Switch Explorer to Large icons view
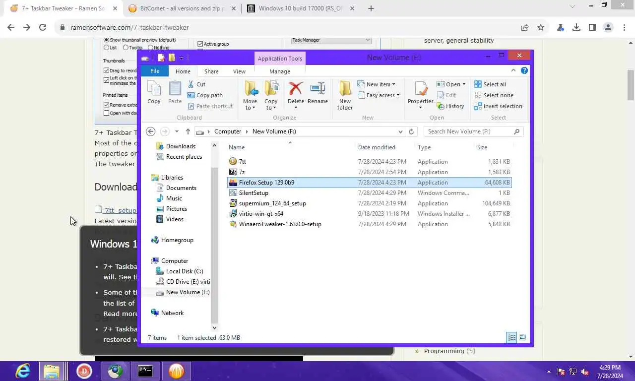 522,337
